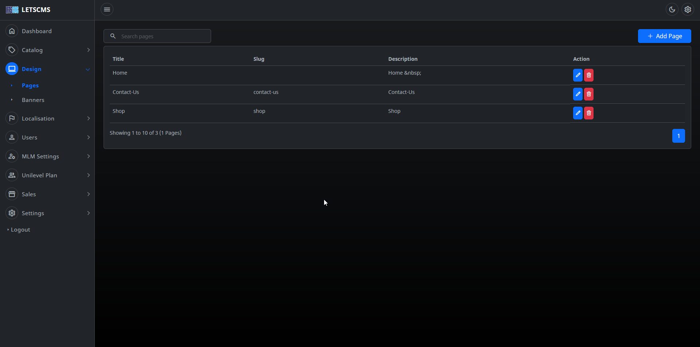Click the Logout link
The height and width of the screenshot is (347, 700).
pyautogui.click(x=20, y=230)
